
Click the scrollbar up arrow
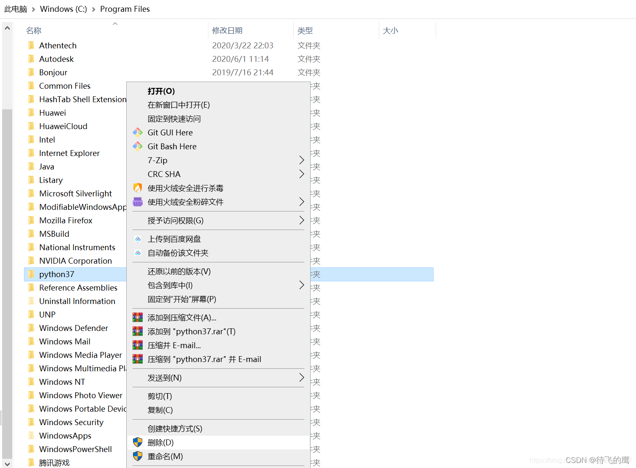pyautogui.click(x=7, y=28)
